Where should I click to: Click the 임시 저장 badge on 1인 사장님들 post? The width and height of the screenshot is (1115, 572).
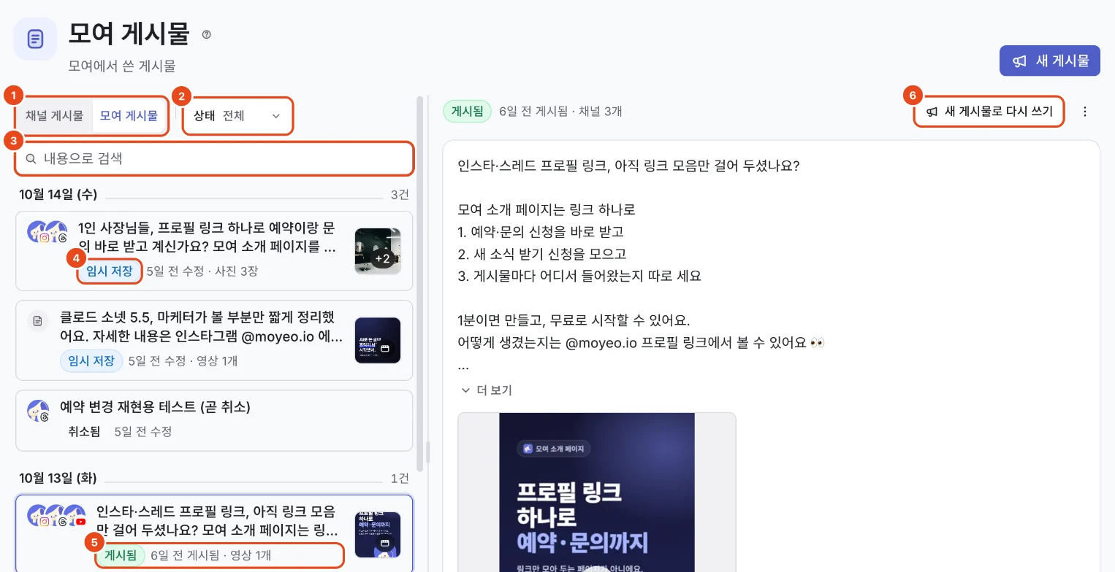point(110,271)
